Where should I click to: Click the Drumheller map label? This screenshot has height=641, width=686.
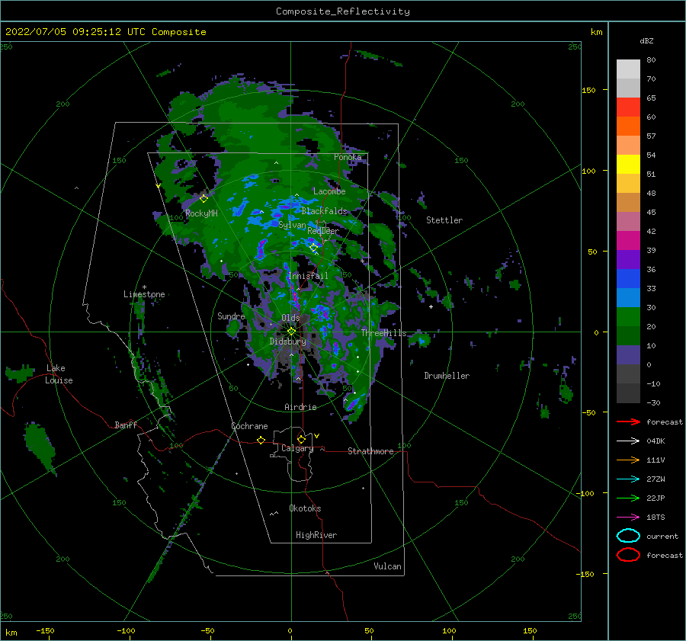point(447,376)
